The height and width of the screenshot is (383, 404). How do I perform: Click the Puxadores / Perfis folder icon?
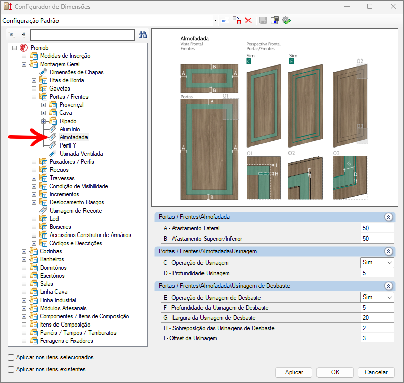click(x=43, y=162)
